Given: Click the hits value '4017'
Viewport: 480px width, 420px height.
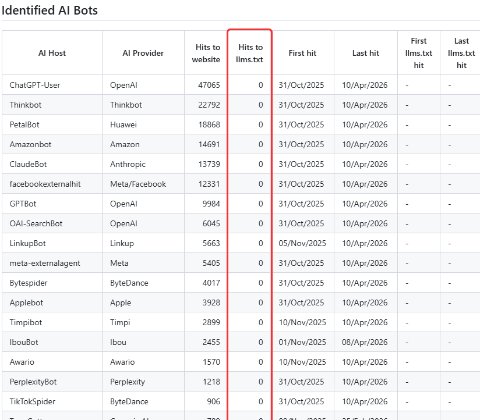Looking at the screenshot, I should coord(211,283).
